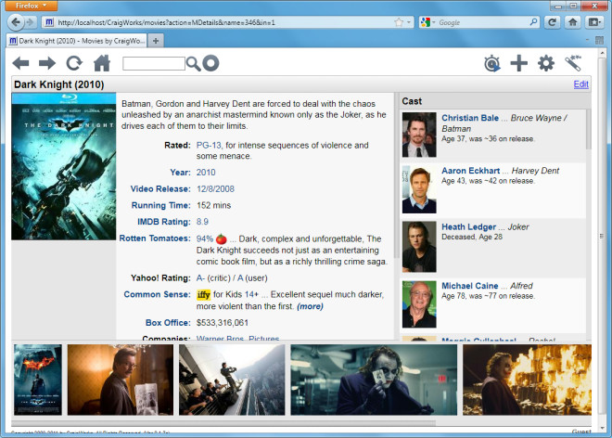The width and height of the screenshot is (612, 438).
Task: Click the movie details panel scrollbar
Action: click(396, 175)
